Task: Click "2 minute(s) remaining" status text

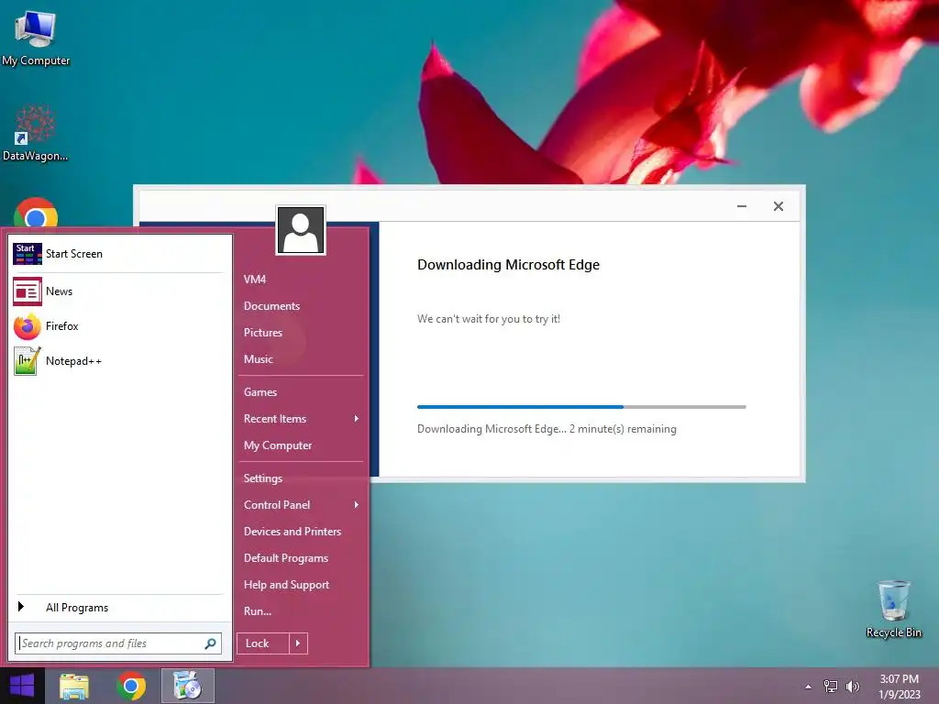Action: coord(623,429)
